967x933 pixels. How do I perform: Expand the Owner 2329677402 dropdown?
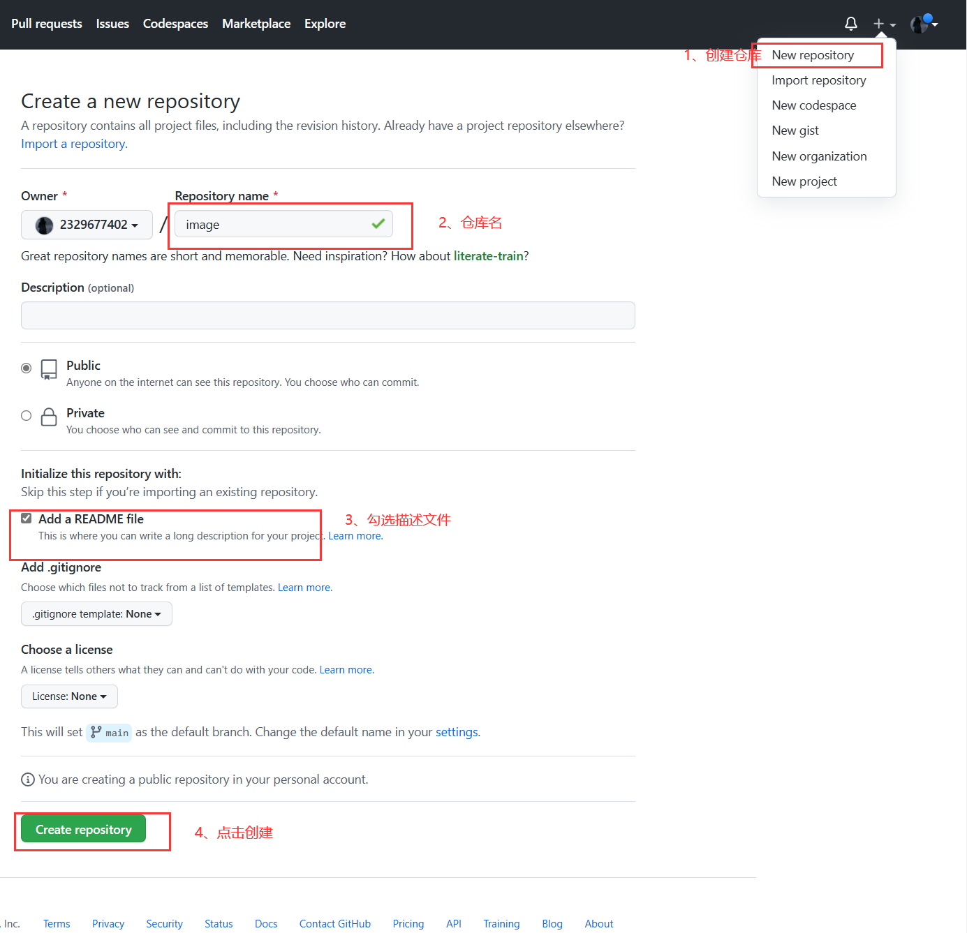point(87,225)
